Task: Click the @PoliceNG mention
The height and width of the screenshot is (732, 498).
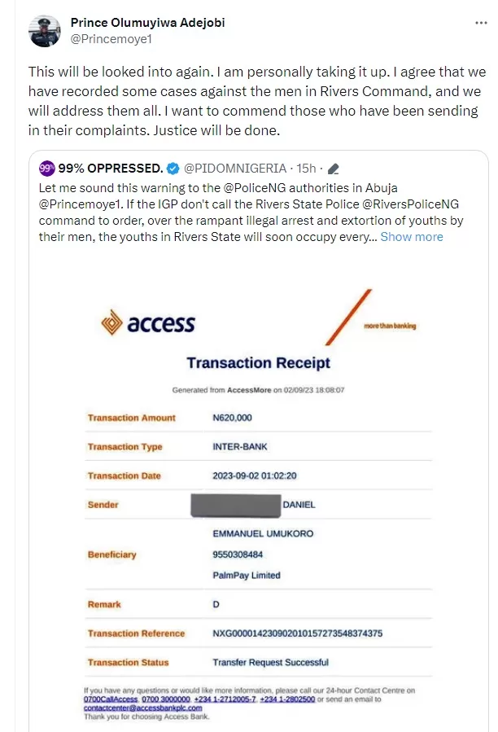Action: (x=245, y=187)
